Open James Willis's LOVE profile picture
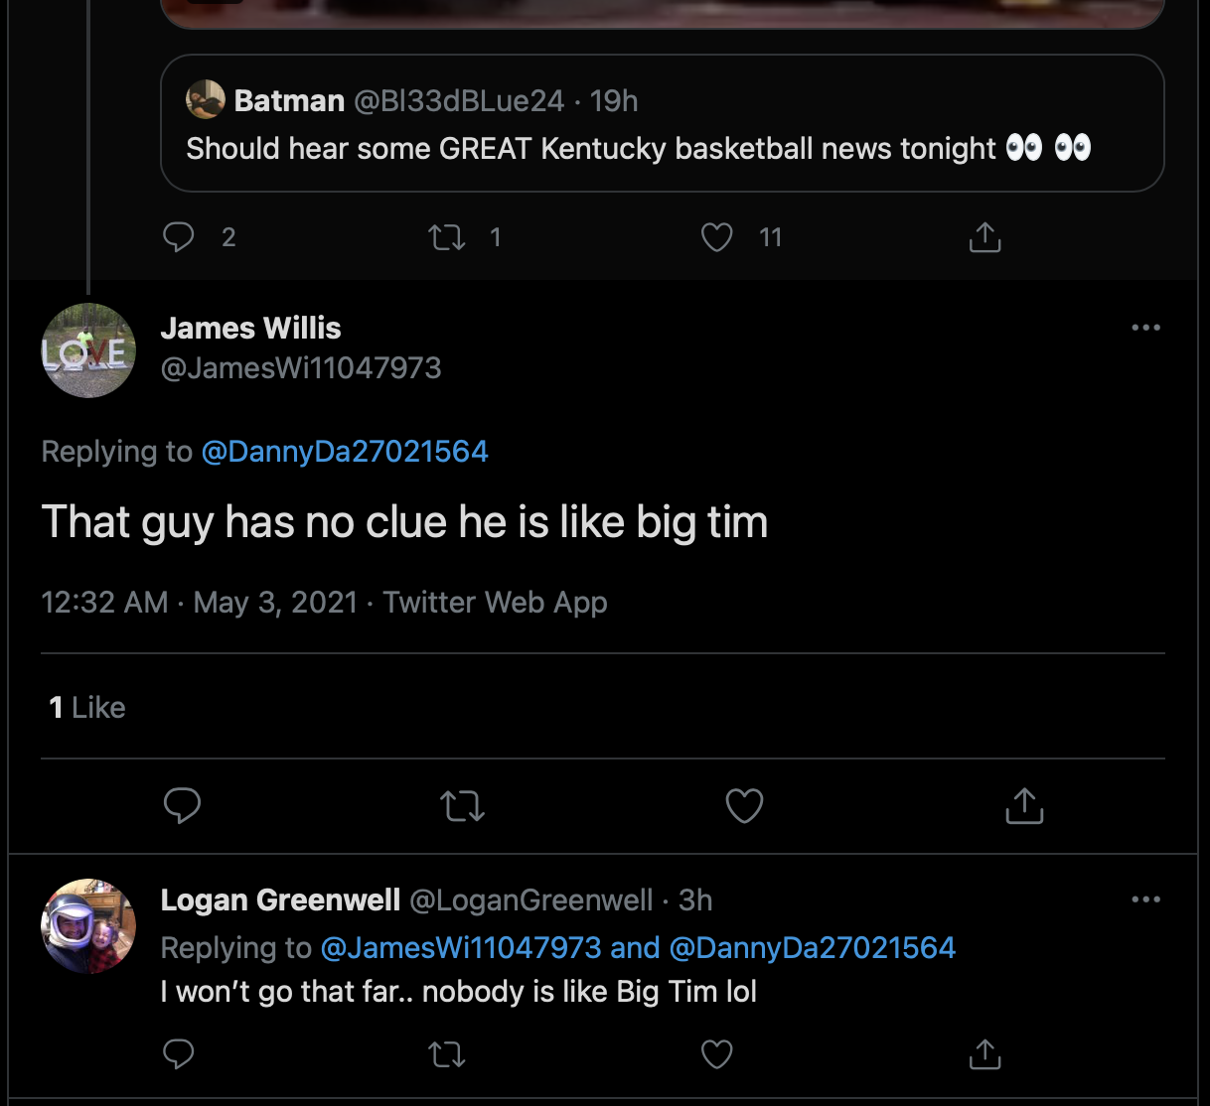 pos(88,350)
